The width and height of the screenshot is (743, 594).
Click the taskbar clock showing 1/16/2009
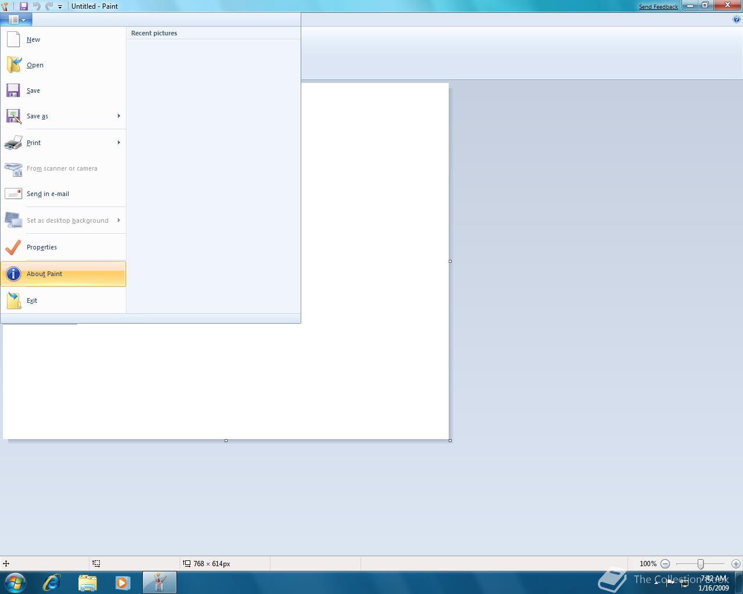click(714, 583)
